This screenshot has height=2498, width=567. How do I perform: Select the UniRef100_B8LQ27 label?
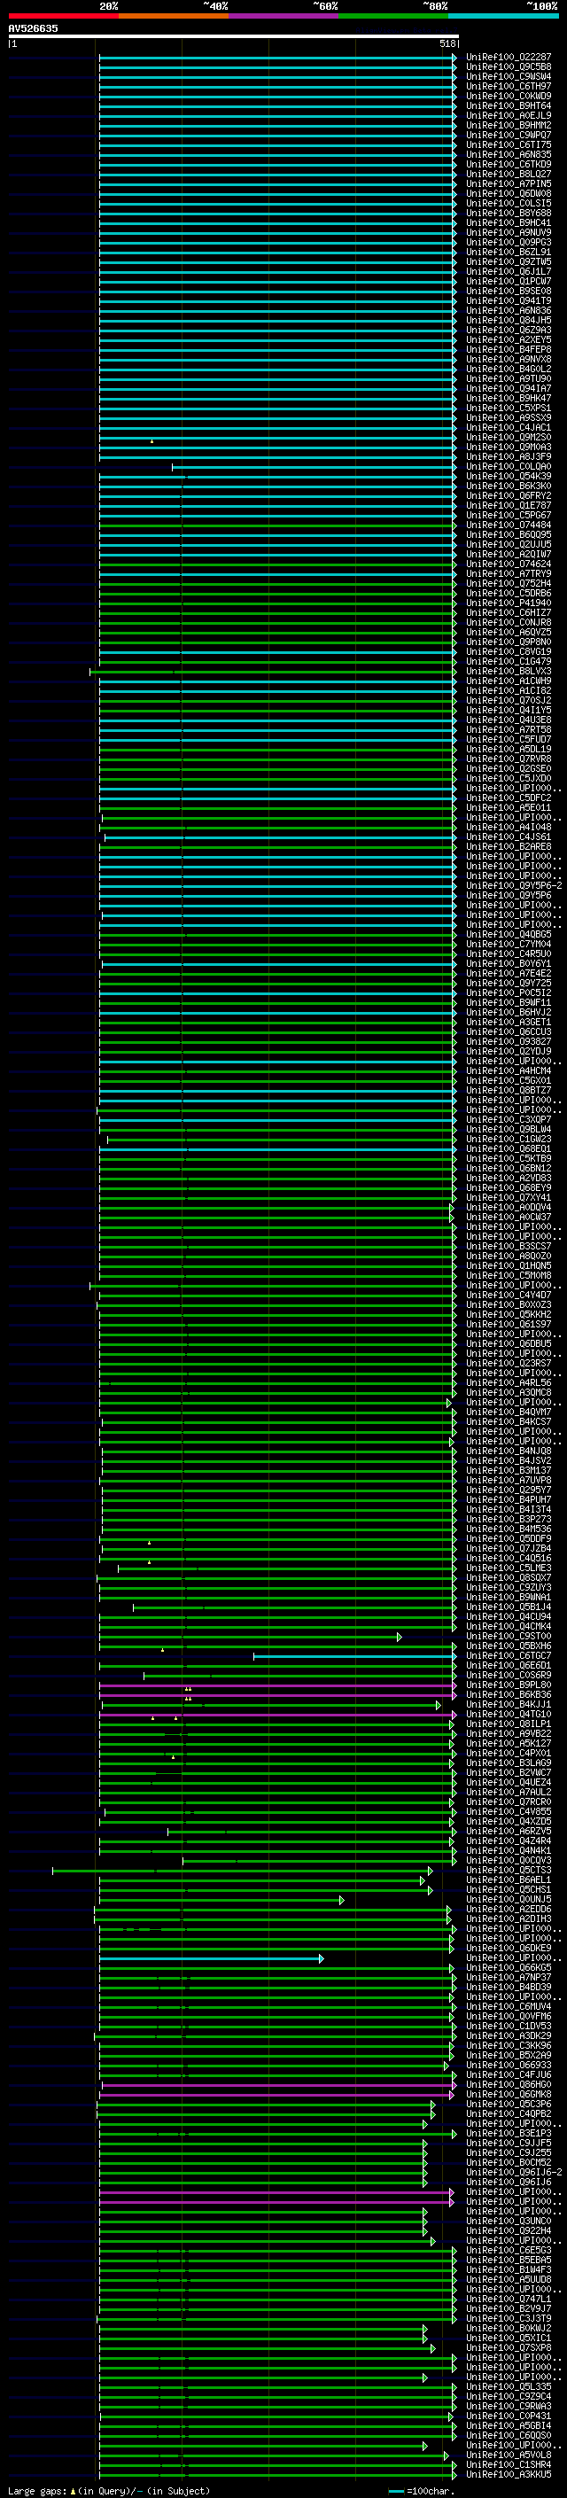(508, 175)
